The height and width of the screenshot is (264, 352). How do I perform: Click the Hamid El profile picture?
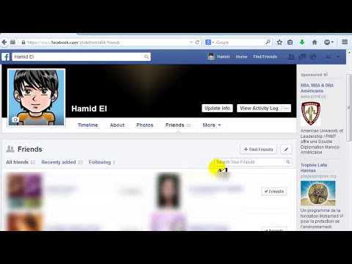[x=37, y=98]
